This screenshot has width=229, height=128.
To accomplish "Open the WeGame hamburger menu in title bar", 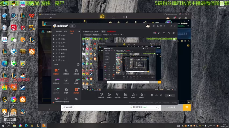I will click(x=180, y=14).
